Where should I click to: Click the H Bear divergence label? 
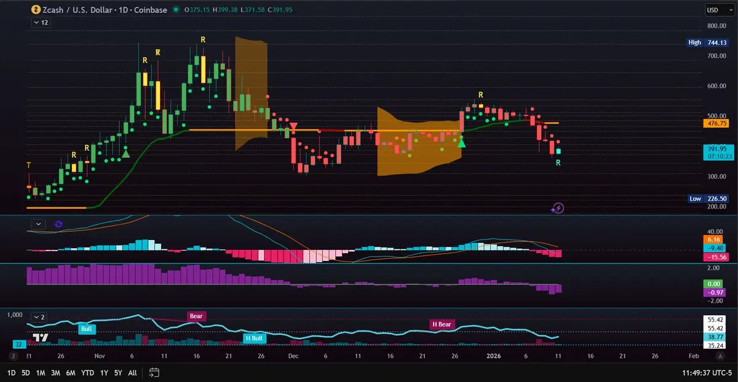[x=441, y=324]
